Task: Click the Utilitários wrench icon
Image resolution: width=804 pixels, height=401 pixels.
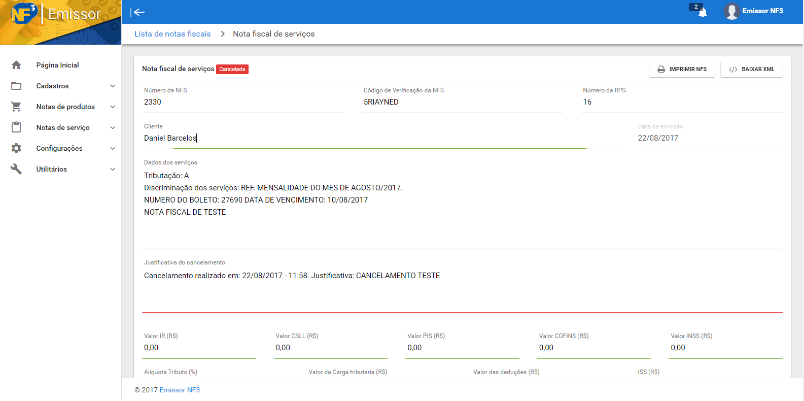Action: 16,169
